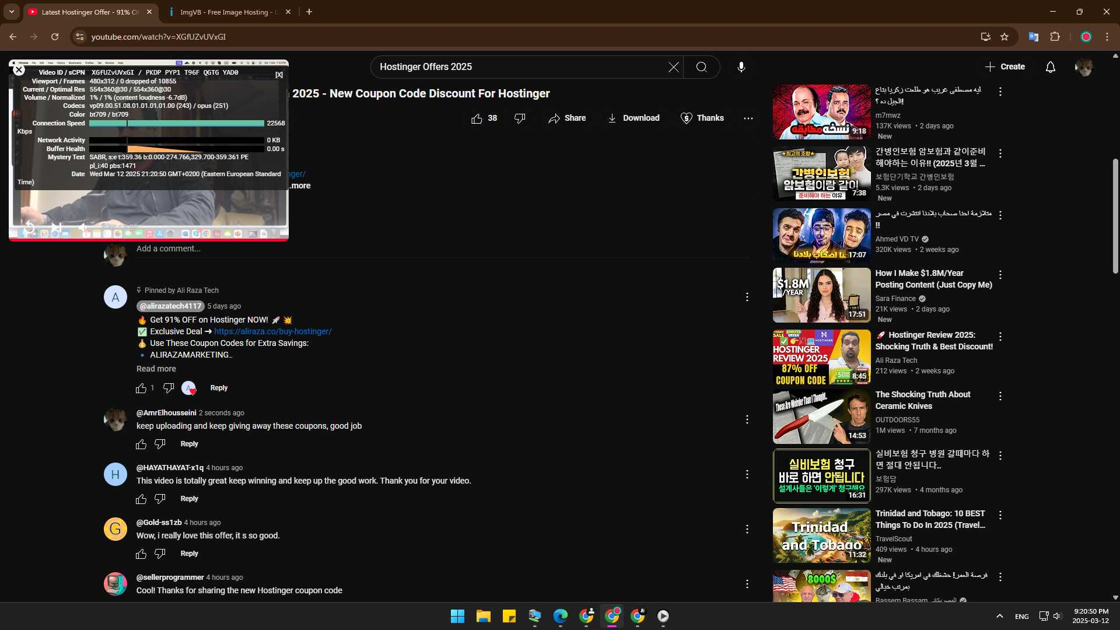Clear the search query with the X icon

click(x=673, y=67)
